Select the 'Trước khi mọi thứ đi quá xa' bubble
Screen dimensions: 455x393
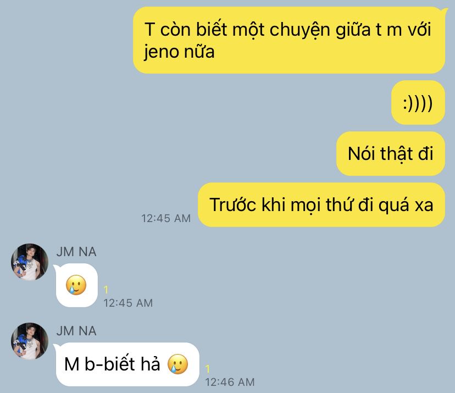321,204
